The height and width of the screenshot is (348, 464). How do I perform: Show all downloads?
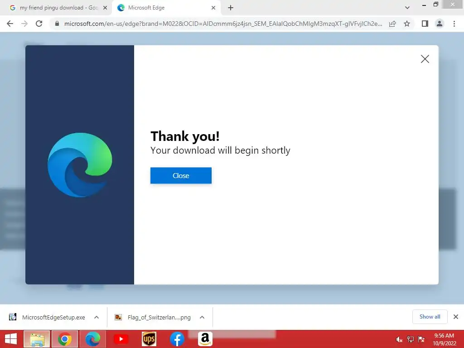click(430, 317)
